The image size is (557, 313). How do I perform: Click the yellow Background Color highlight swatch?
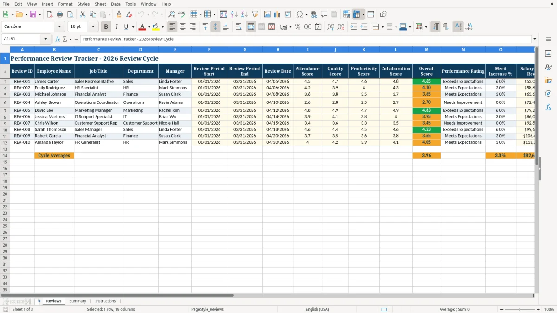pos(156,27)
